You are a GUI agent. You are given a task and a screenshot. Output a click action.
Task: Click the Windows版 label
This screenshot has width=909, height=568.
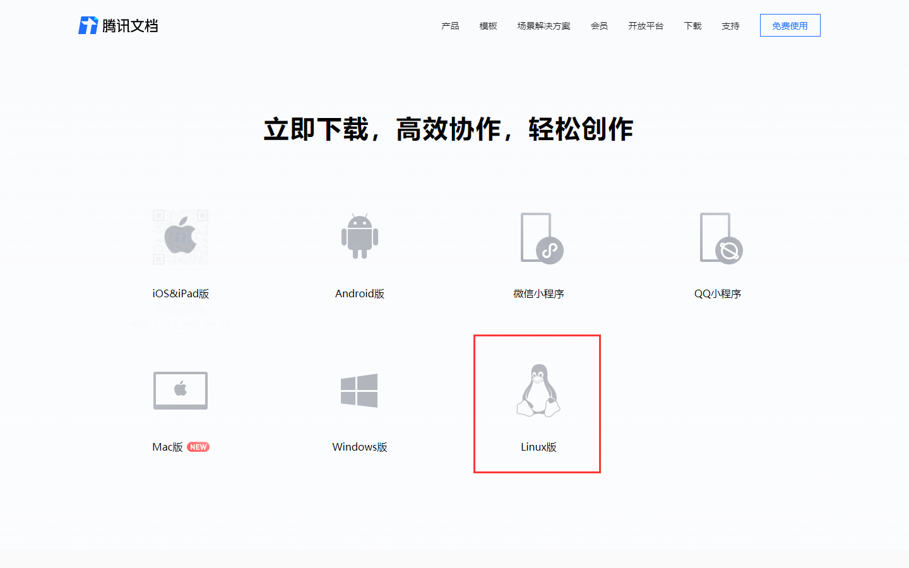pos(360,447)
